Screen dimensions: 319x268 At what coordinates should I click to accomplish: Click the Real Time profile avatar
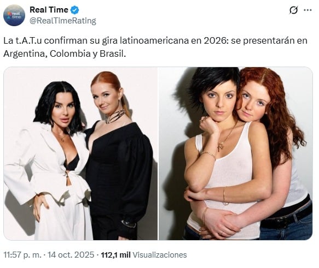click(14, 15)
